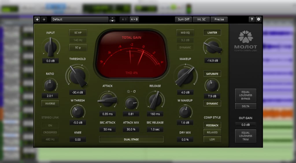
Task: Open the help question mark icon
Action: 252,19
